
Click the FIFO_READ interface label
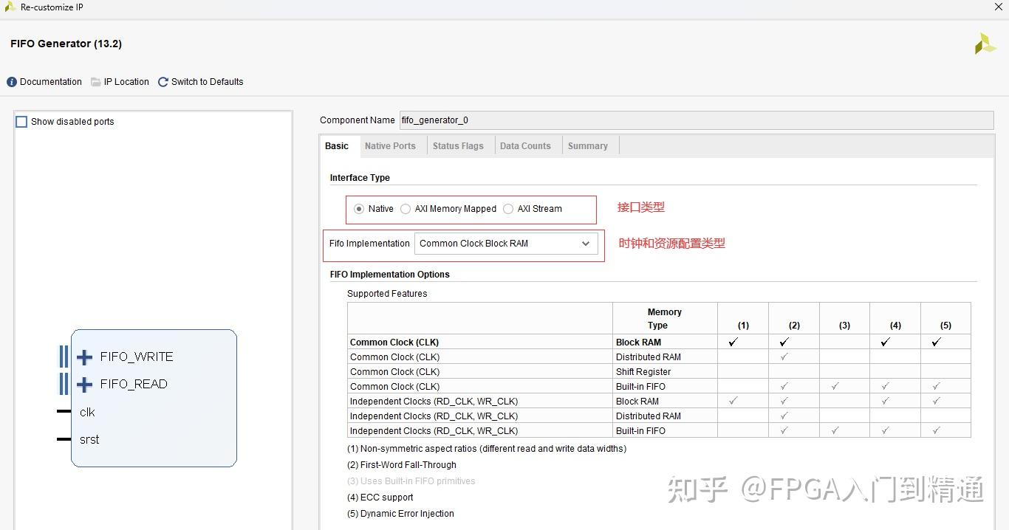(x=134, y=384)
